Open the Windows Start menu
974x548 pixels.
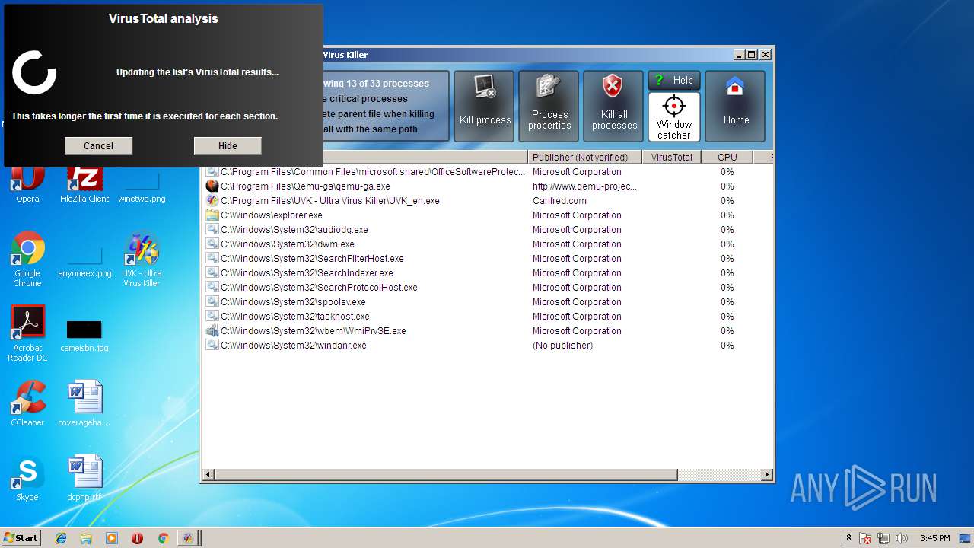[21, 537]
